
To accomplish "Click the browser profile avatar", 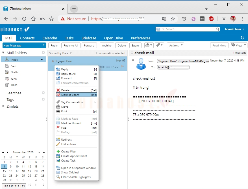I will pos(233,19).
